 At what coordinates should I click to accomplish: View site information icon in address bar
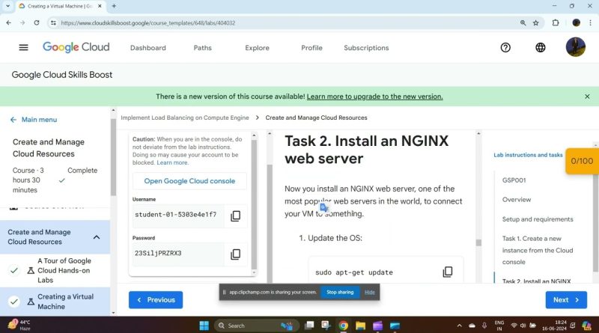pyautogui.click(x=53, y=23)
